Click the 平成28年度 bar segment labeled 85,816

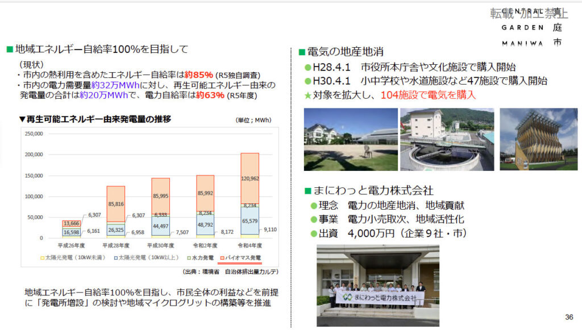tap(115, 203)
